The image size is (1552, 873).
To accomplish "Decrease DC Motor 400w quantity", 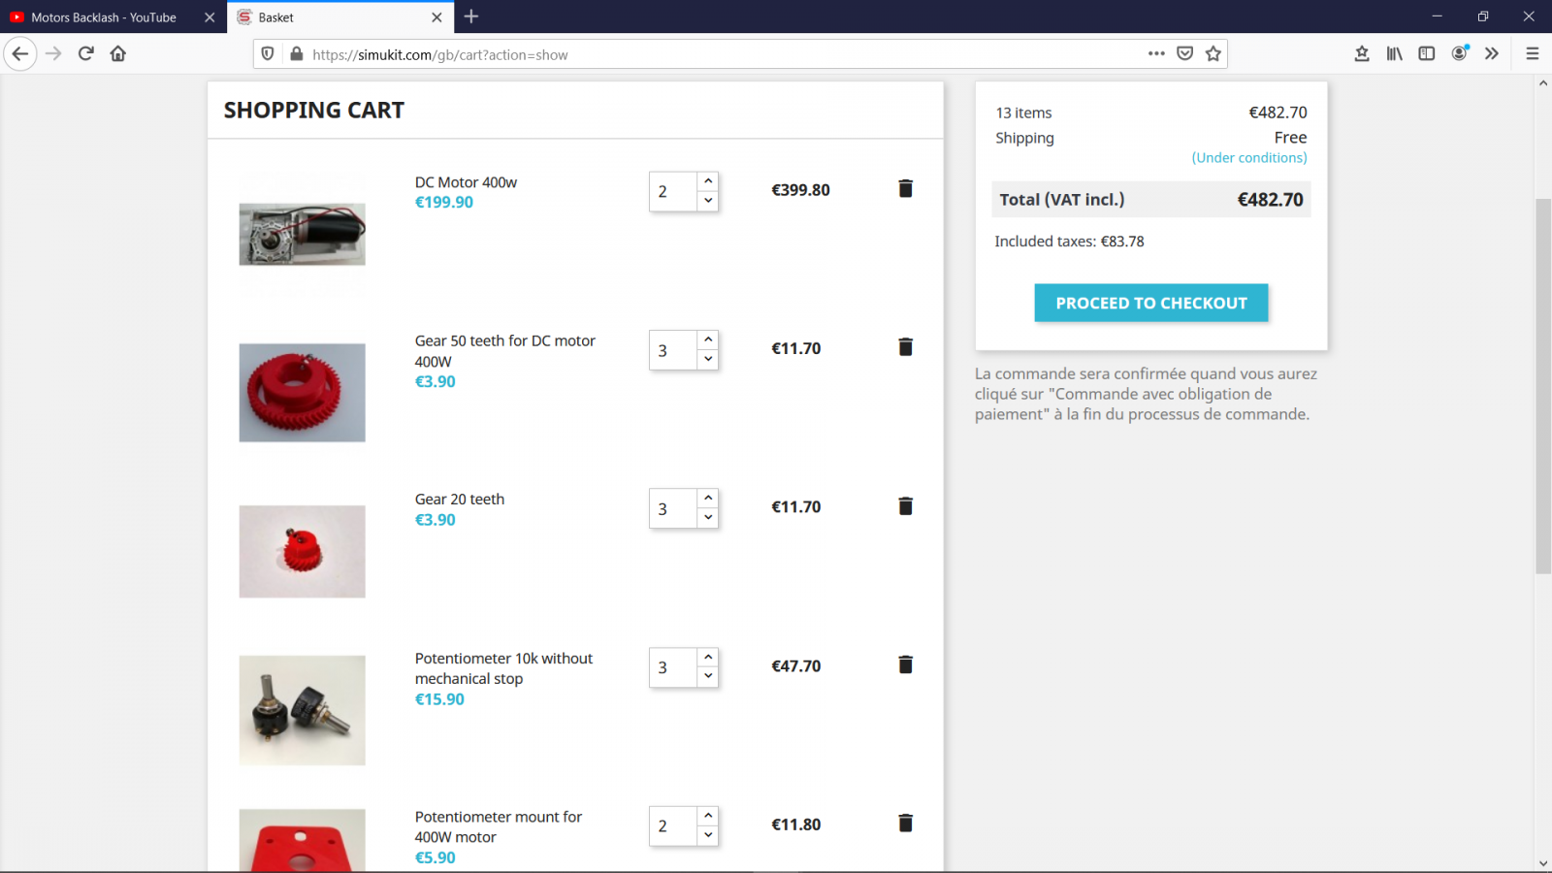I will (x=708, y=201).
